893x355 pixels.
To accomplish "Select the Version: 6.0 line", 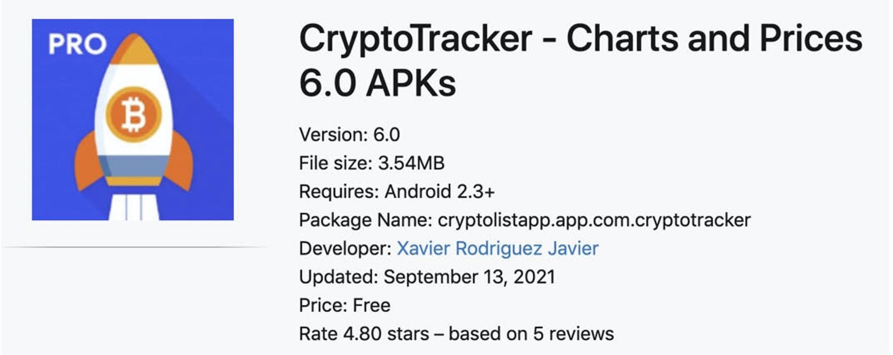I will point(349,135).
